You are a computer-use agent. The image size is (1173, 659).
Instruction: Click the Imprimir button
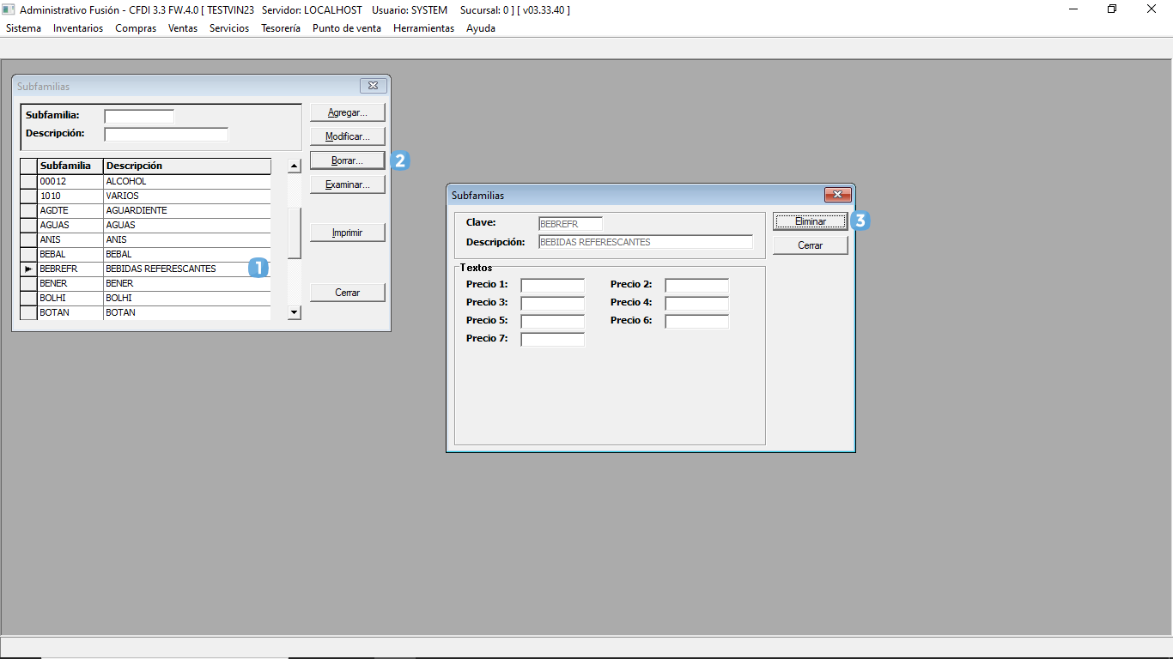pyautogui.click(x=348, y=233)
